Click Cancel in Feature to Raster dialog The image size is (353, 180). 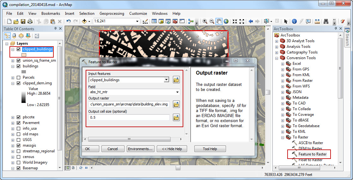113,149
